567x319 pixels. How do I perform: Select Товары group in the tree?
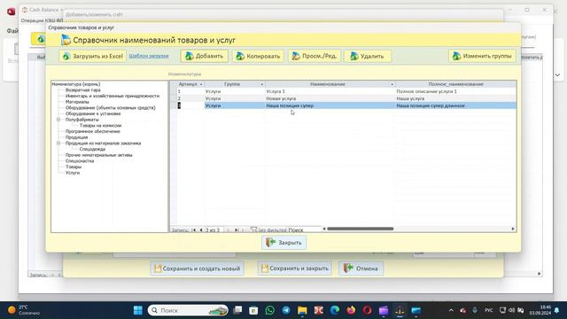click(74, 167)
